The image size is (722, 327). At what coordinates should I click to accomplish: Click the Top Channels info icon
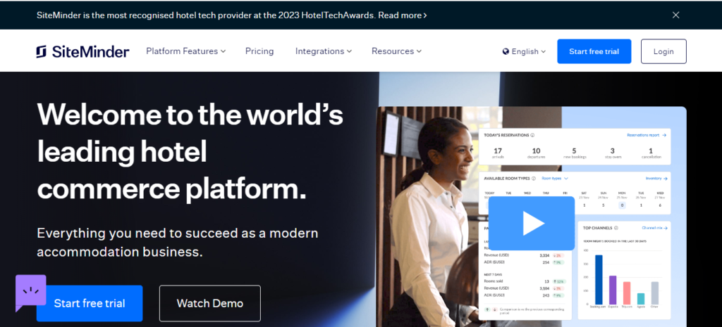tap(616, 228)
